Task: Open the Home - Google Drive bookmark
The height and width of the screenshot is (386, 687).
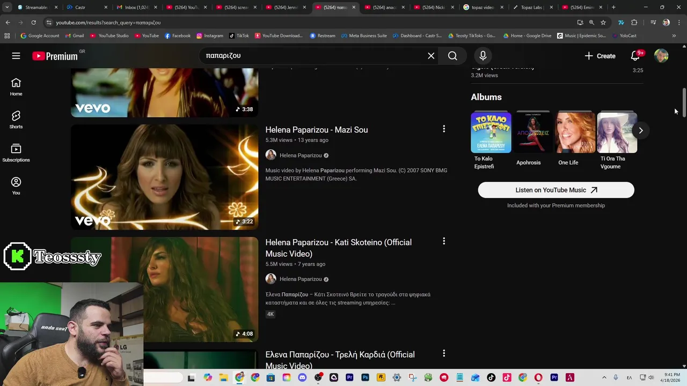Action: 527,36
